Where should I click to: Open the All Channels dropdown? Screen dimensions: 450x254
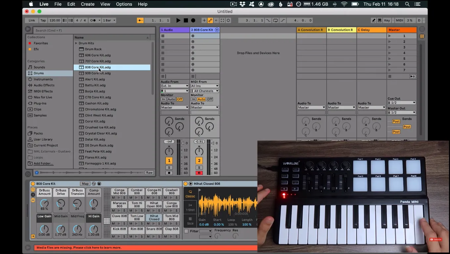(x=205, y=91)
